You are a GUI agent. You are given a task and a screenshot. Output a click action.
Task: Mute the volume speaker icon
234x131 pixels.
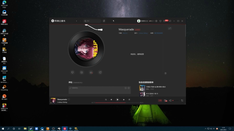170,101
